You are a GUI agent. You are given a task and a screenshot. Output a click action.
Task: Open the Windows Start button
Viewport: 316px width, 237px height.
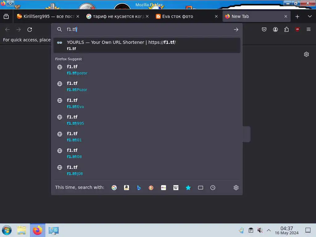[x=7, y=230]
